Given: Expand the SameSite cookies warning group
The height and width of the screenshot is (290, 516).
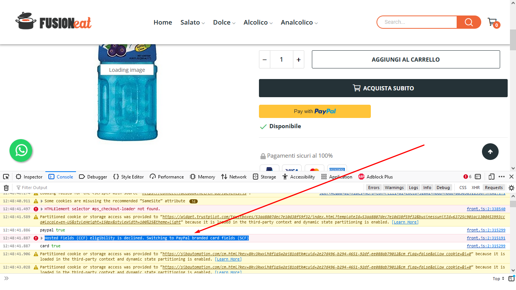Looking at the screenshot, I should click(42, 201).
